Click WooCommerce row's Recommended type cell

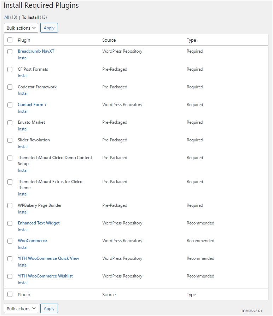pos(201,241)
